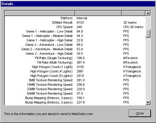Image resolution: width=156 pixels, height=123 pixels.
Task: Click the Game 1 Helicopter Low Detail row
Action: tap(75, 31)
